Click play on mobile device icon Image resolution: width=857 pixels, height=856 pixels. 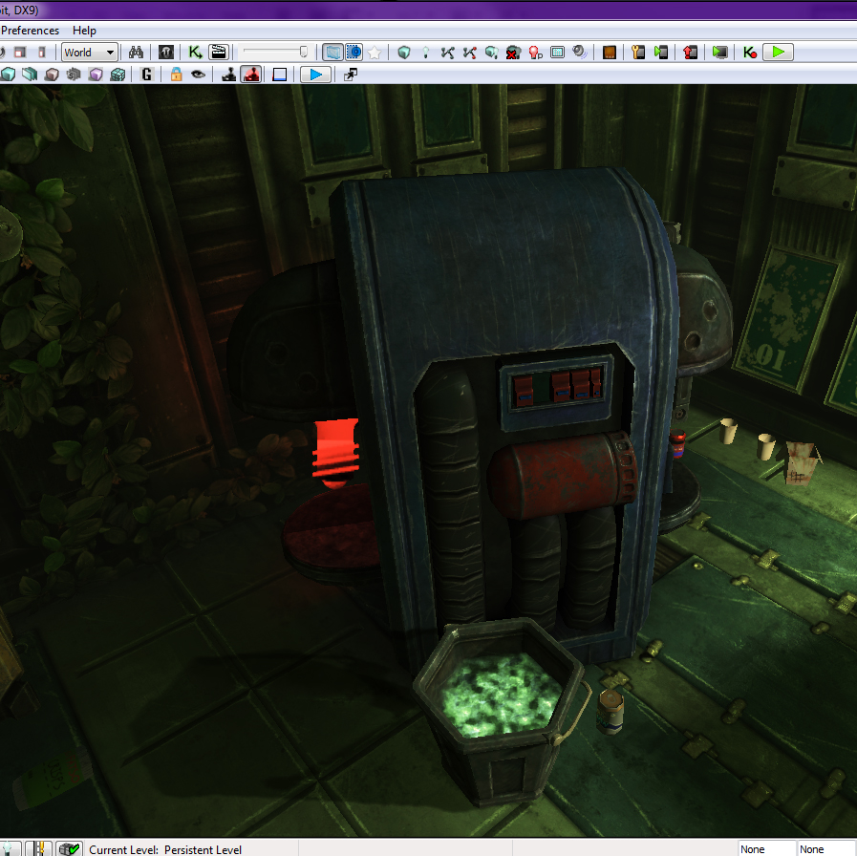661,53
